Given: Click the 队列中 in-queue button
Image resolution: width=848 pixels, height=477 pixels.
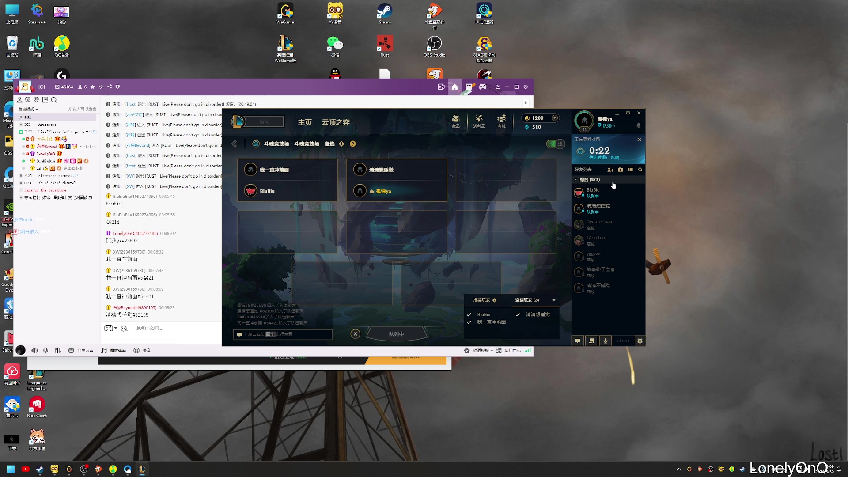Looking at the screenshot, I should pyautogui.click(x=396, y=334).
